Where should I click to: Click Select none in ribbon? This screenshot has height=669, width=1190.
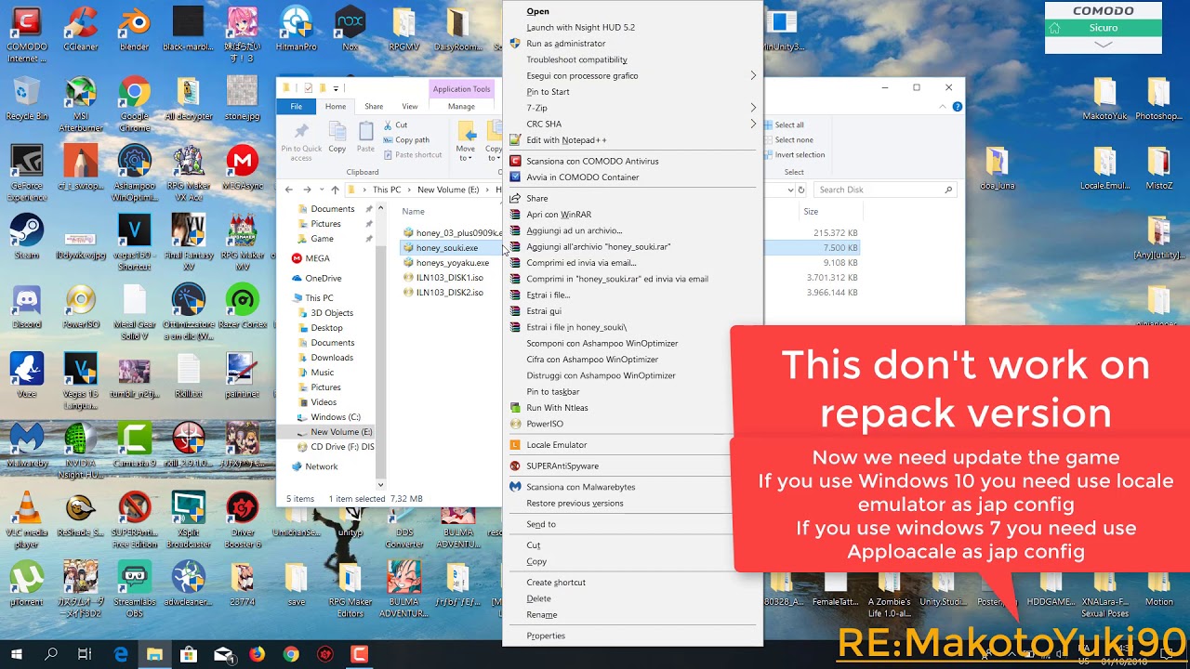[x=787, y=139]
